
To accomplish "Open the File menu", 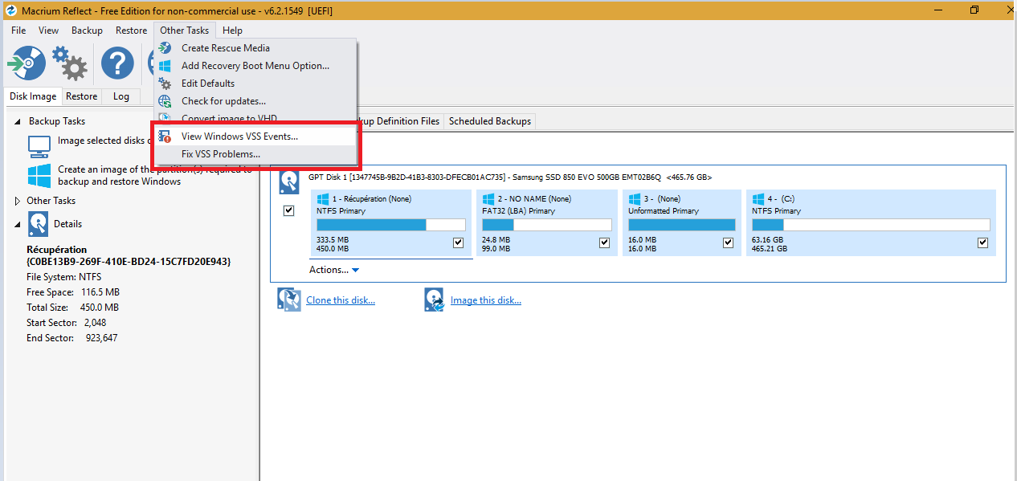I will [x=18, y=31].
